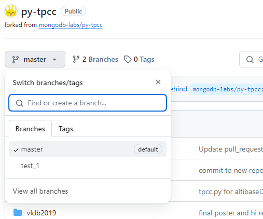This screenshot has height=219, width=263.
Task: Click the mongodb-labs/py-tpcc upstream branch label
Action: 227,89
